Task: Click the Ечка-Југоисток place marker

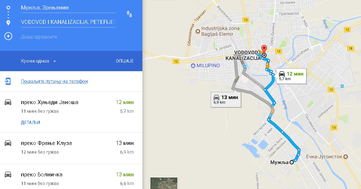Action: 345,156
